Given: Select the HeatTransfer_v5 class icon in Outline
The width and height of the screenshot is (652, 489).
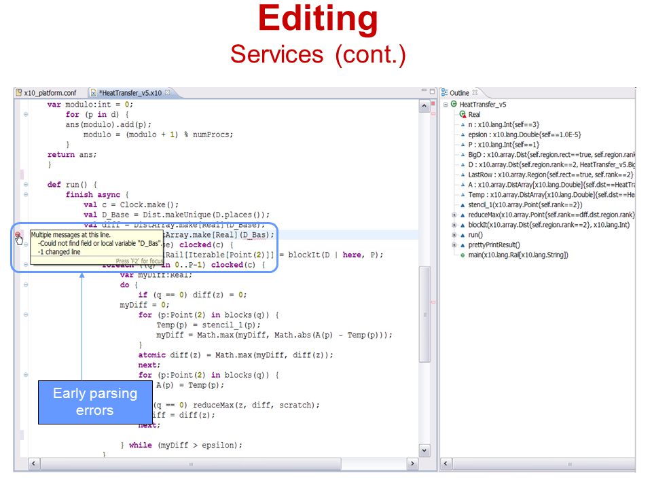Looking at the screenshot, I should tap(454, 104).
